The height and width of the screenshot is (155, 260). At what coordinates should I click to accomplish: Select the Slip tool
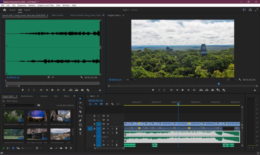pyautogui.click(x=81, y=116)
